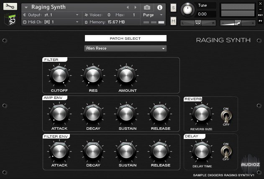Open the Alien Reese patch dropdown
This screenshot has width=264, height=179.
coord(126,48)
